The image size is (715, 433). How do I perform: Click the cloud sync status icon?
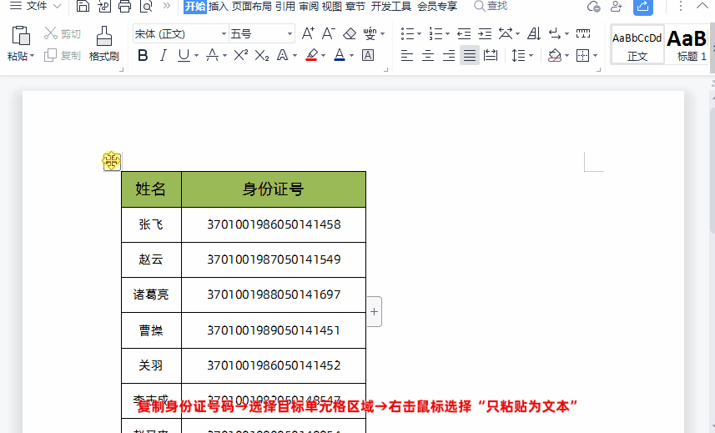[593, 6]
